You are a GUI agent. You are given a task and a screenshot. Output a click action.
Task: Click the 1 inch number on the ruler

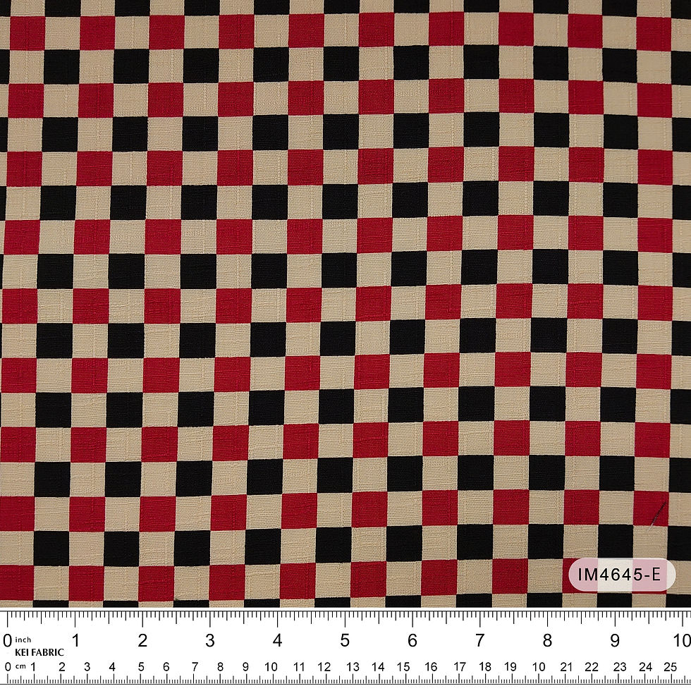[x=75, y=640]
